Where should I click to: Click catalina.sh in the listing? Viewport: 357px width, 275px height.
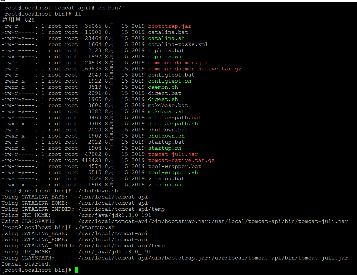point(166,38)
